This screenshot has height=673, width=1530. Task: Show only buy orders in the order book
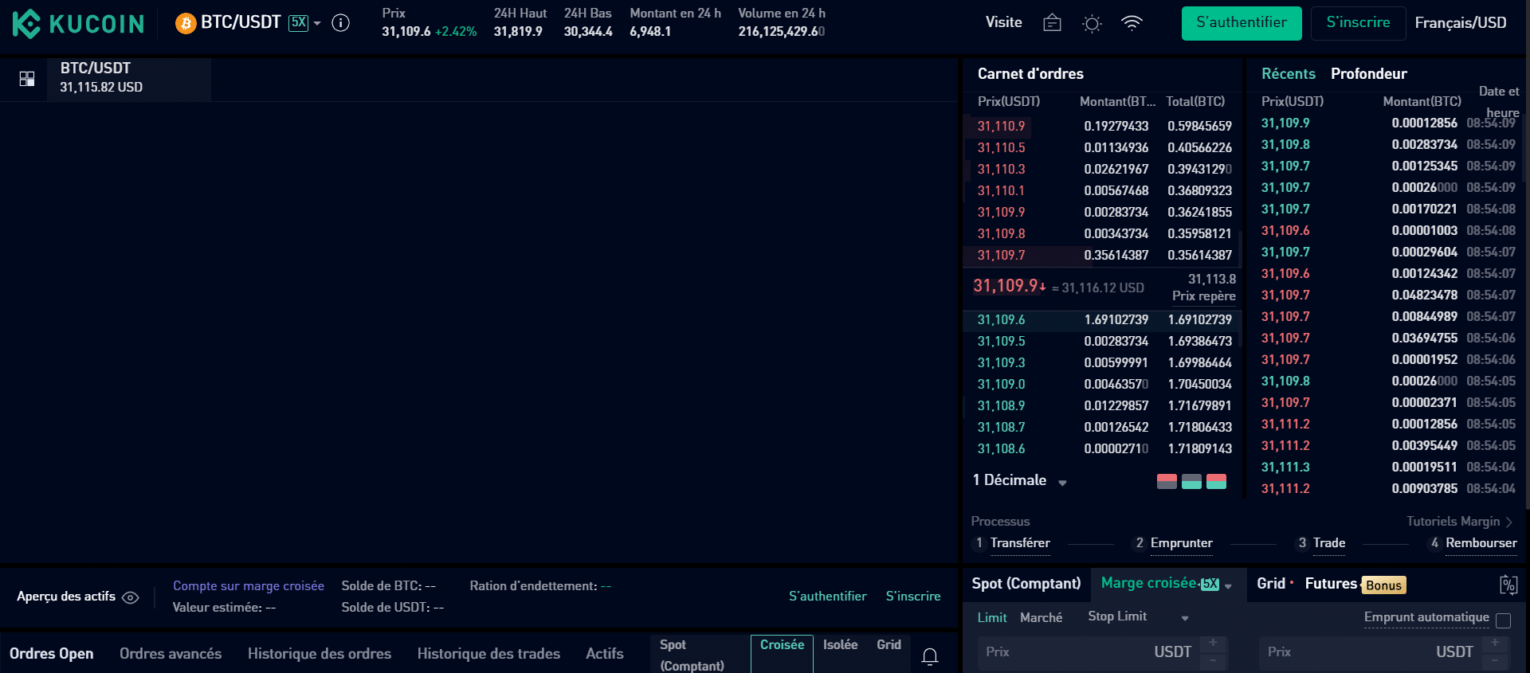click(1191, 481)
